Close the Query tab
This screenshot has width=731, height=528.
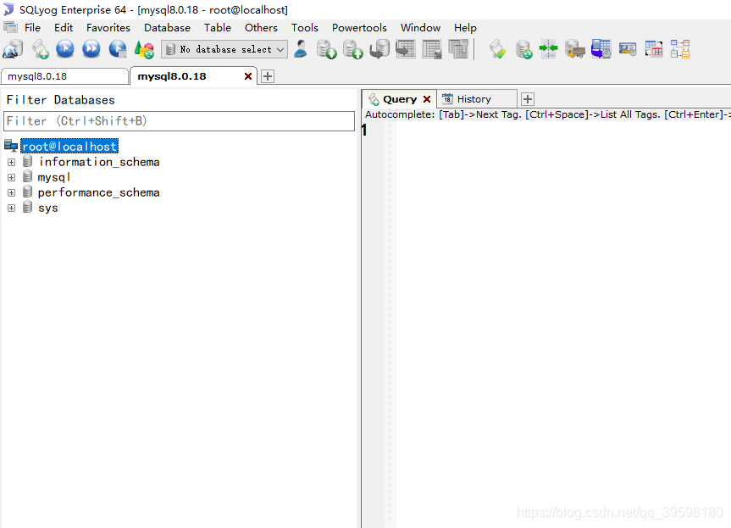427,99
